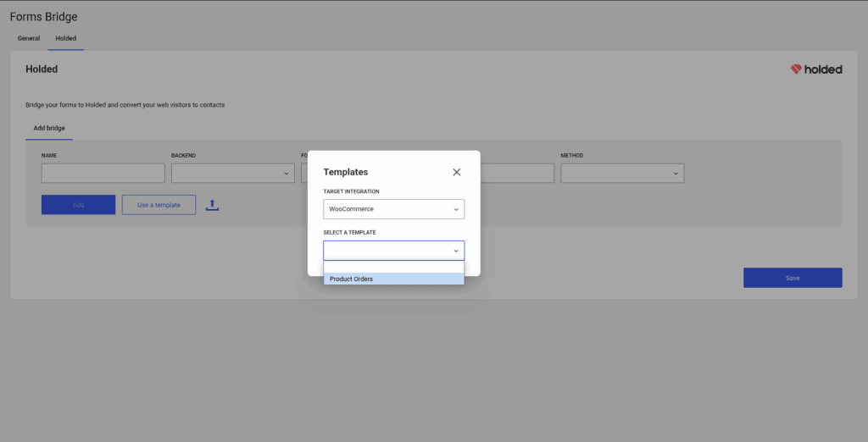Open the Add bridge tab
The height and width of the screenshot is (442, 868).
pos(49,129)
